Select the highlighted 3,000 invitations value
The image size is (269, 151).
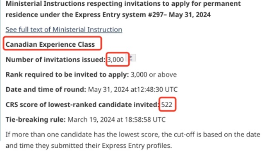click(x=115, y=60)
